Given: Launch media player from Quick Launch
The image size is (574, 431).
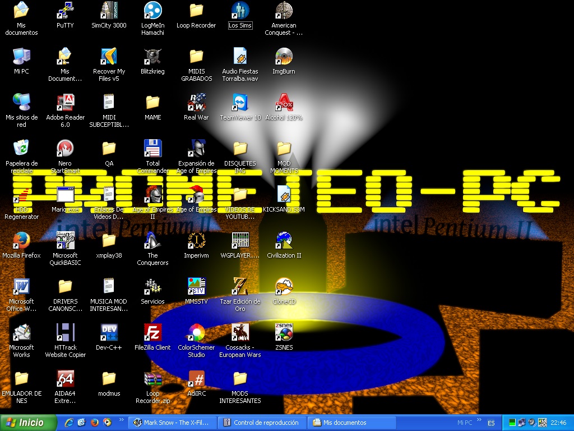Looking at the screenshot, I should [x=107, y=423].
